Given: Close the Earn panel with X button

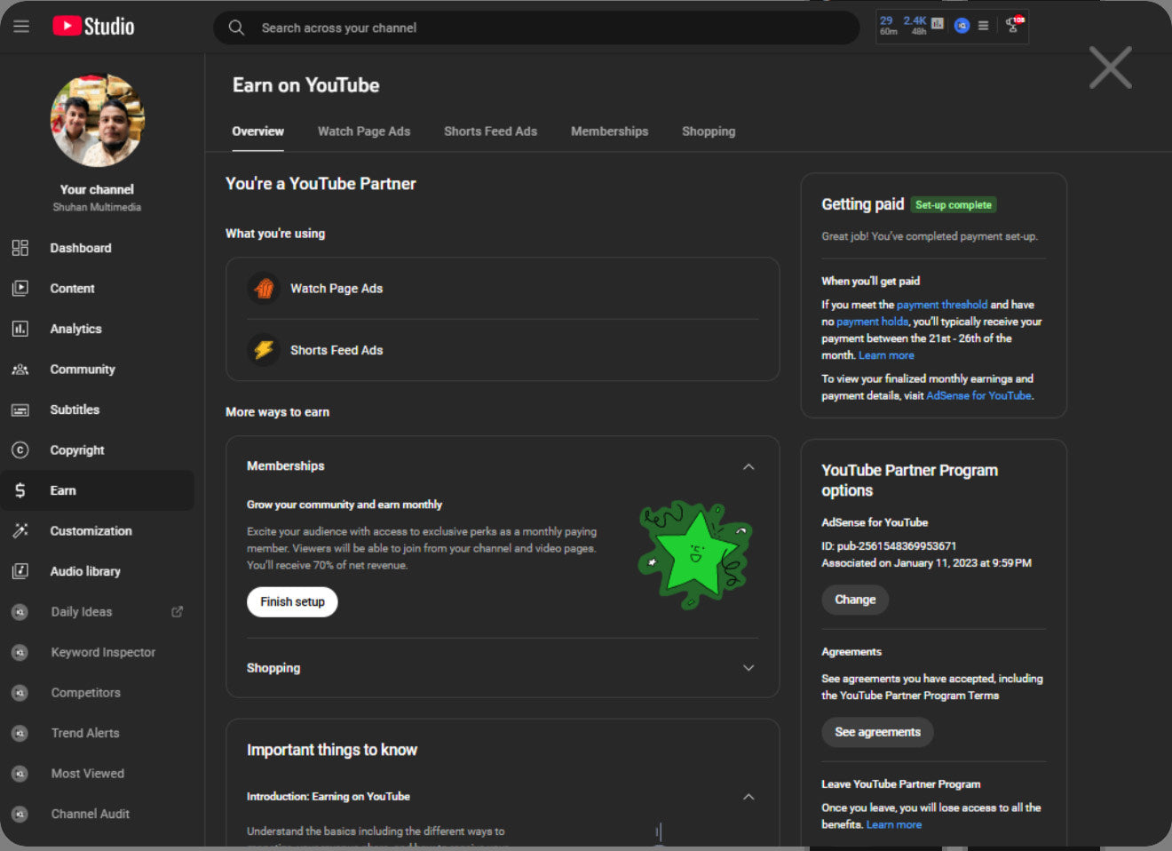Looking at the screenshot, I should click(x=1110, y=68).
